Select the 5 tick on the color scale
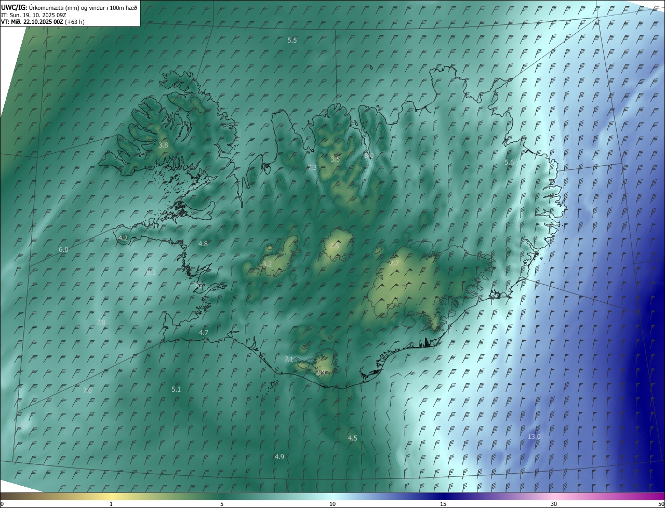The image size is (665, 508). 222,504
